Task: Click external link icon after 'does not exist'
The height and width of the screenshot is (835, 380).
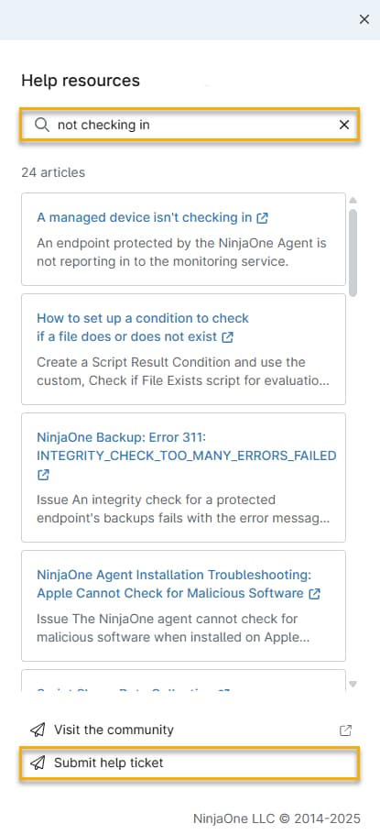Action: tap(227, 337)
